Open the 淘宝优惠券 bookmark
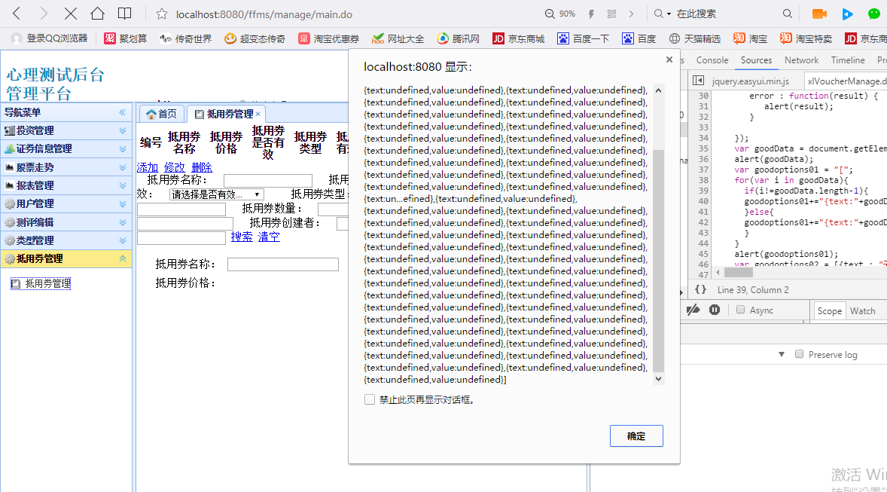Viewport: 887px width, 492px height. pos(328,38)
